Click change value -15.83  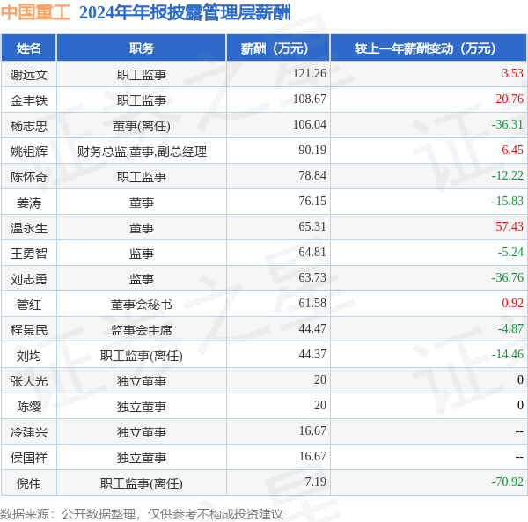tap(508, 201)
